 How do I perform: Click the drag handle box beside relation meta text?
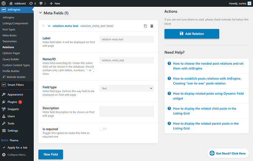pos(43,26)
